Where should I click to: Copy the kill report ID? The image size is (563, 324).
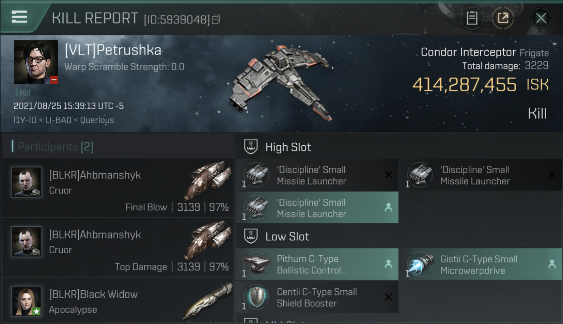pos(216,19)
